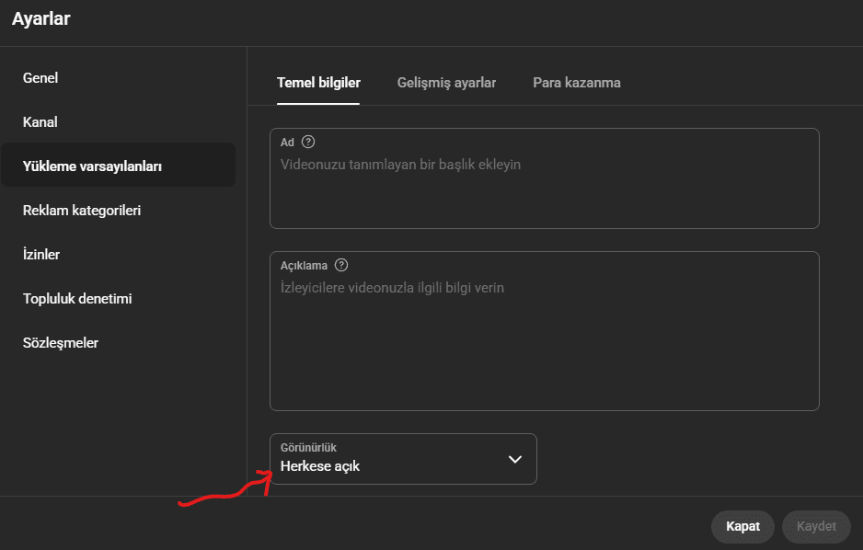Click the Ayarlar dialog heading
Screen dimensions: 863x550
pyautogui.click(x=41, y=18)
